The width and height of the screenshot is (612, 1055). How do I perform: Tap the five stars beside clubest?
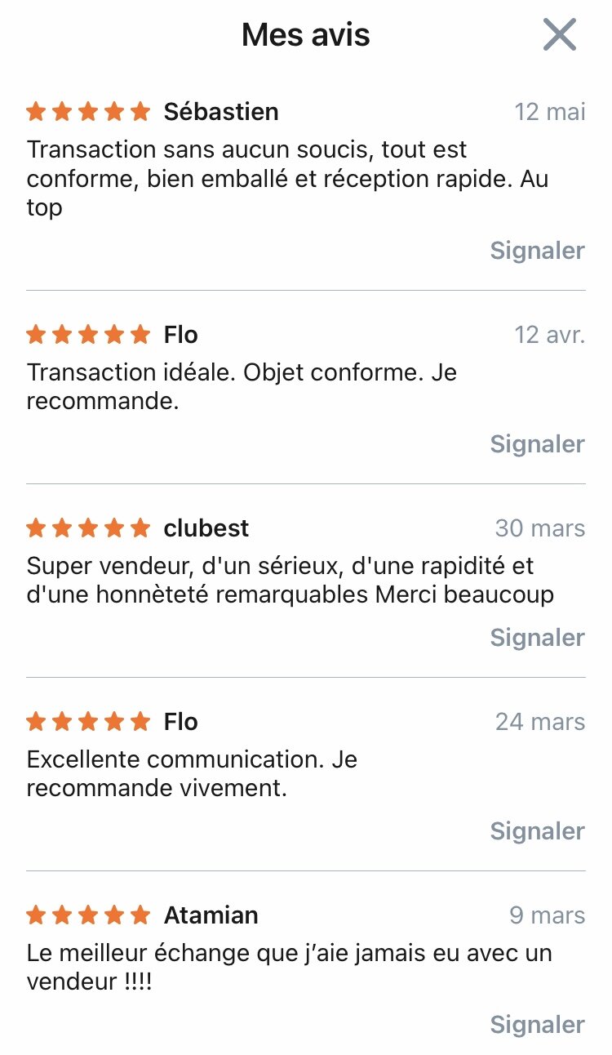pyautogui.click(x=88, y=528)
